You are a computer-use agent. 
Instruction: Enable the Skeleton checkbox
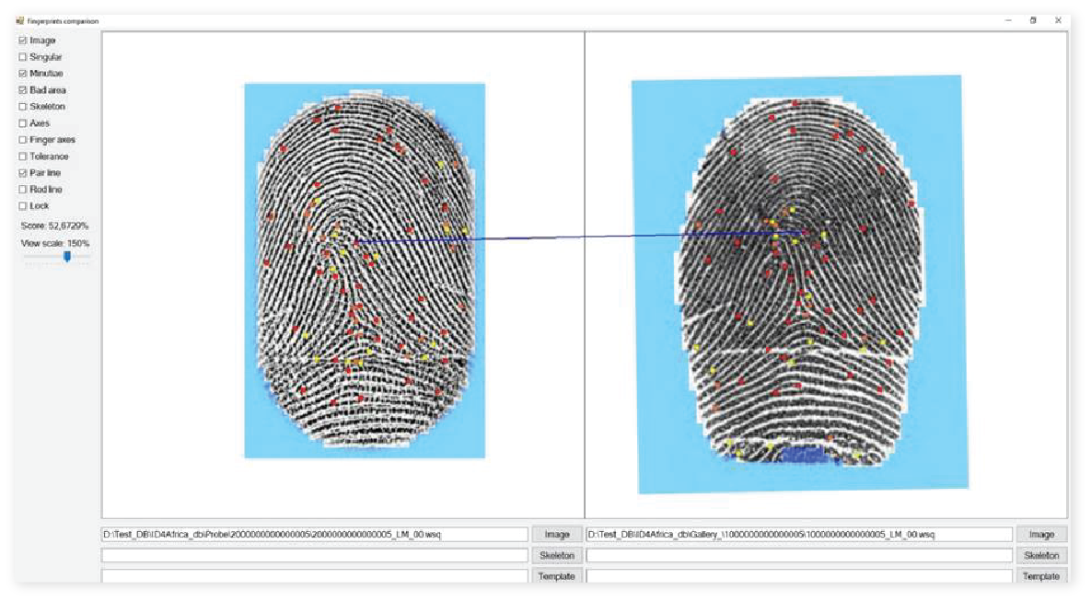[x=23, y=107]
